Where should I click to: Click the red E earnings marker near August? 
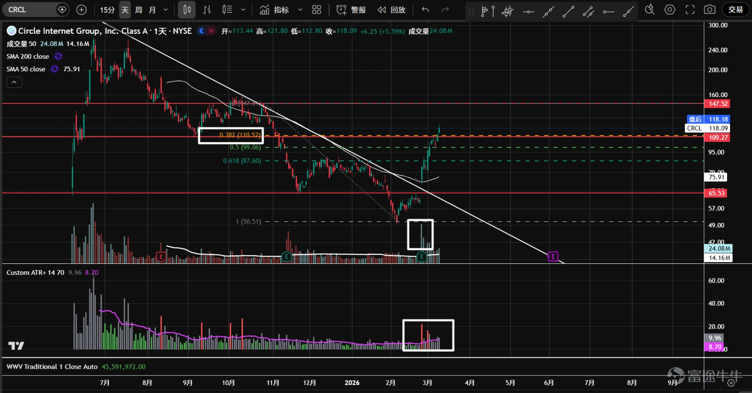(x=161, y=257)
